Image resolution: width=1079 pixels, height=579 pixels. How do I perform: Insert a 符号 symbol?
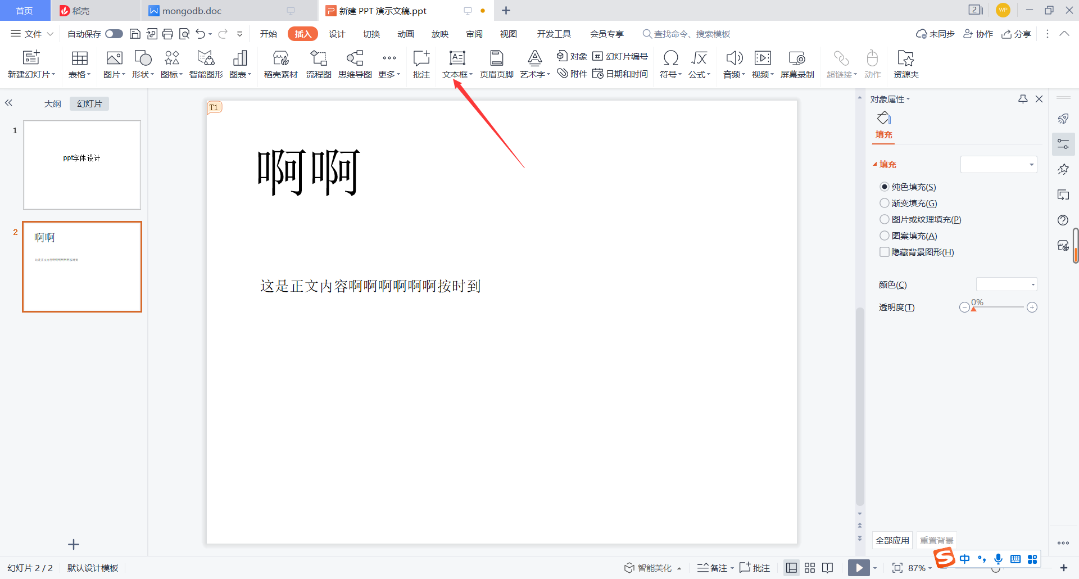[x=670, y=64]
